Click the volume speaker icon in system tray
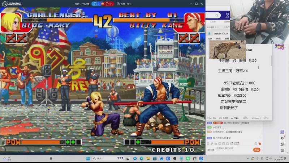 pyautogui.click(x=271, y=159)
